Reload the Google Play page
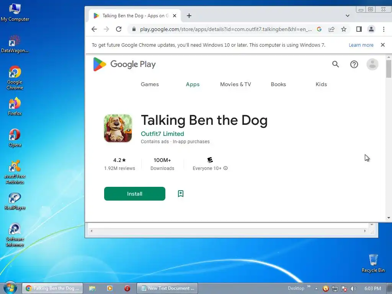Image resolution: width=392 pixels, height=294 pixels. coord(119,29)
